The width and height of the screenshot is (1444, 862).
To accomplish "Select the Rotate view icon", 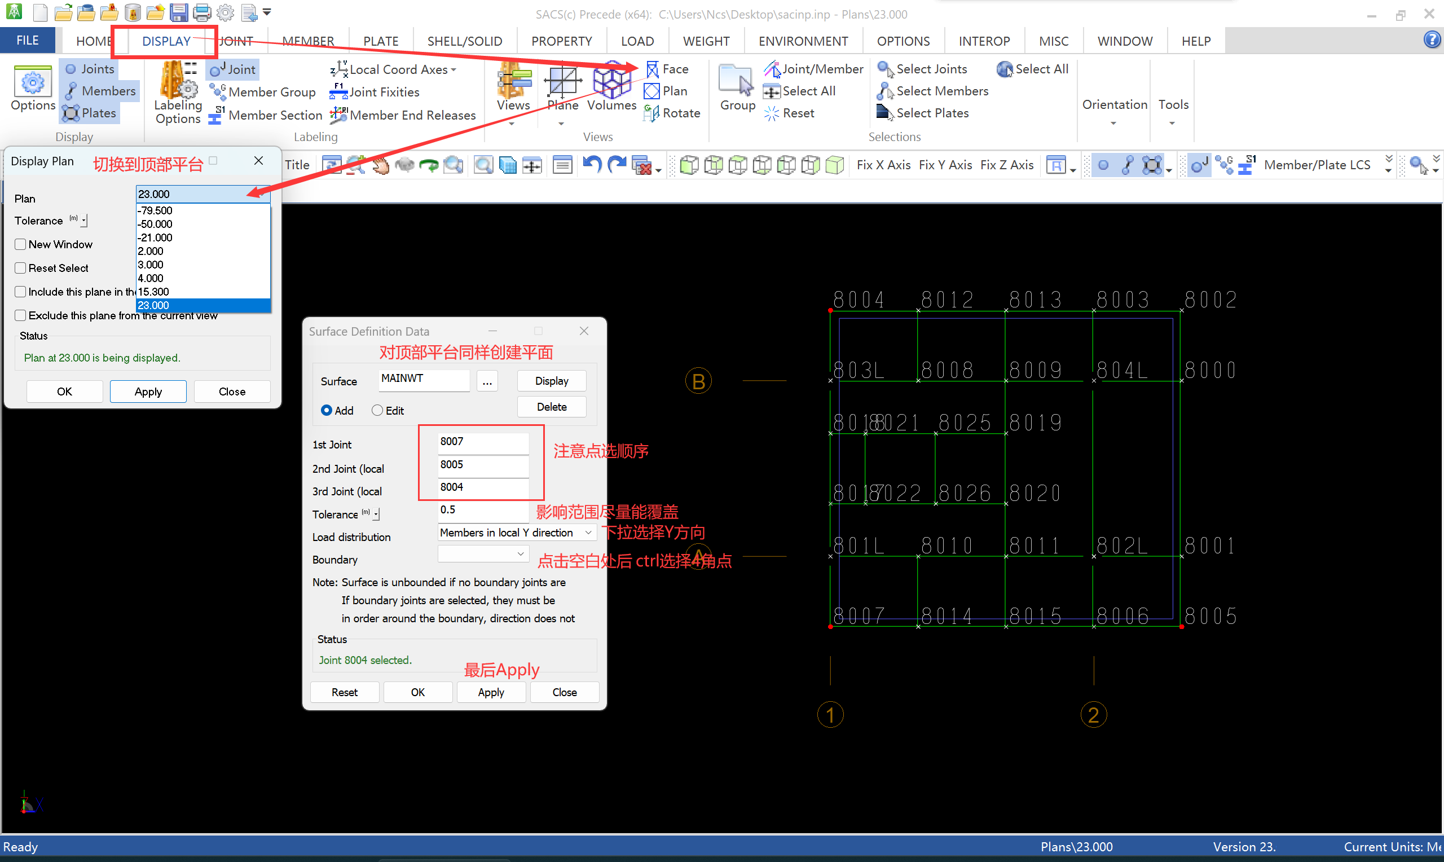I will (x=651, y=113).
